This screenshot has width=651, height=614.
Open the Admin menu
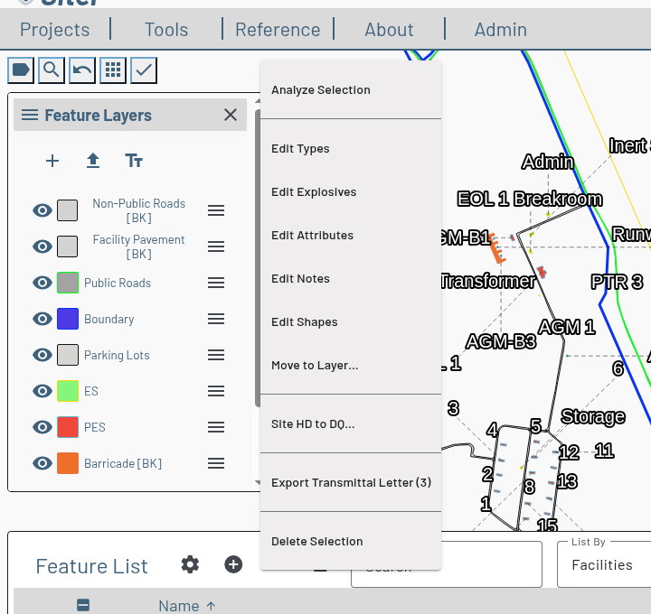[501, 30]
